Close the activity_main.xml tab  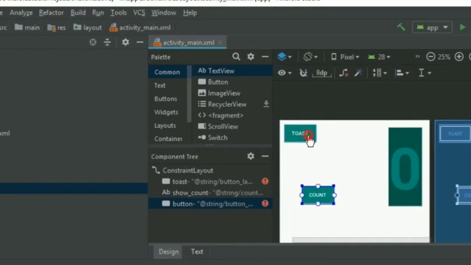220,42
